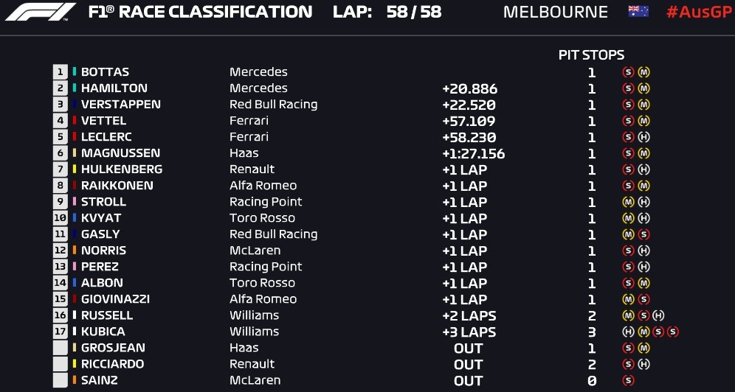Select the soft tyre icon in Sainz's row

coord(628,380)
